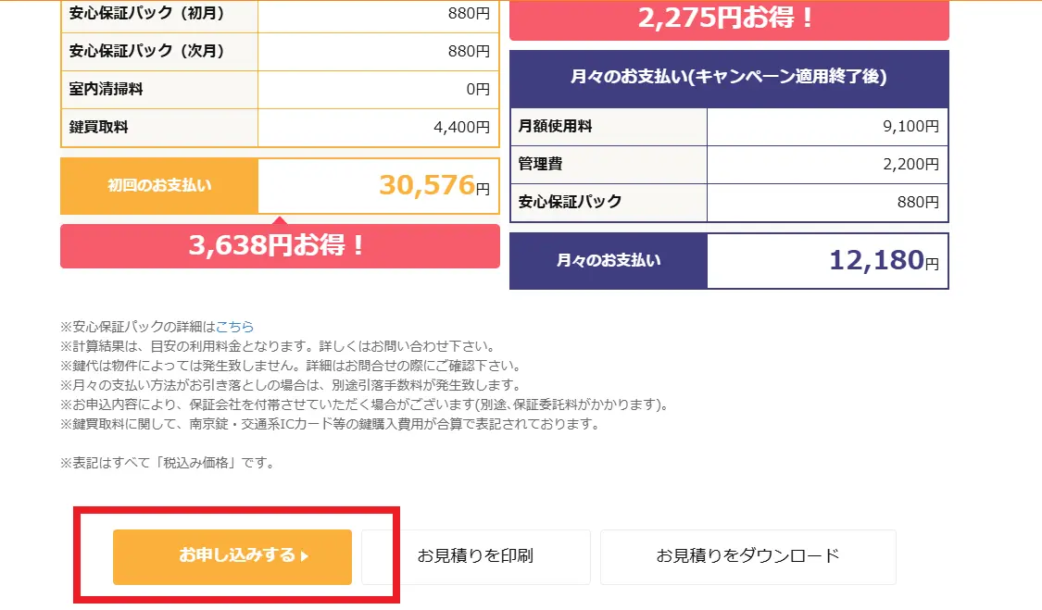Image resolution: width=1042 pixels, height=610 pixels.
Task: Open the こちら link for 安心保証パック details
Action: 234,327
